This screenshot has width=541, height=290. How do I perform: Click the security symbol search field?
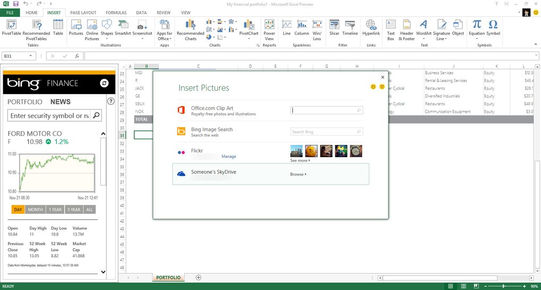[x=50, y=116]
